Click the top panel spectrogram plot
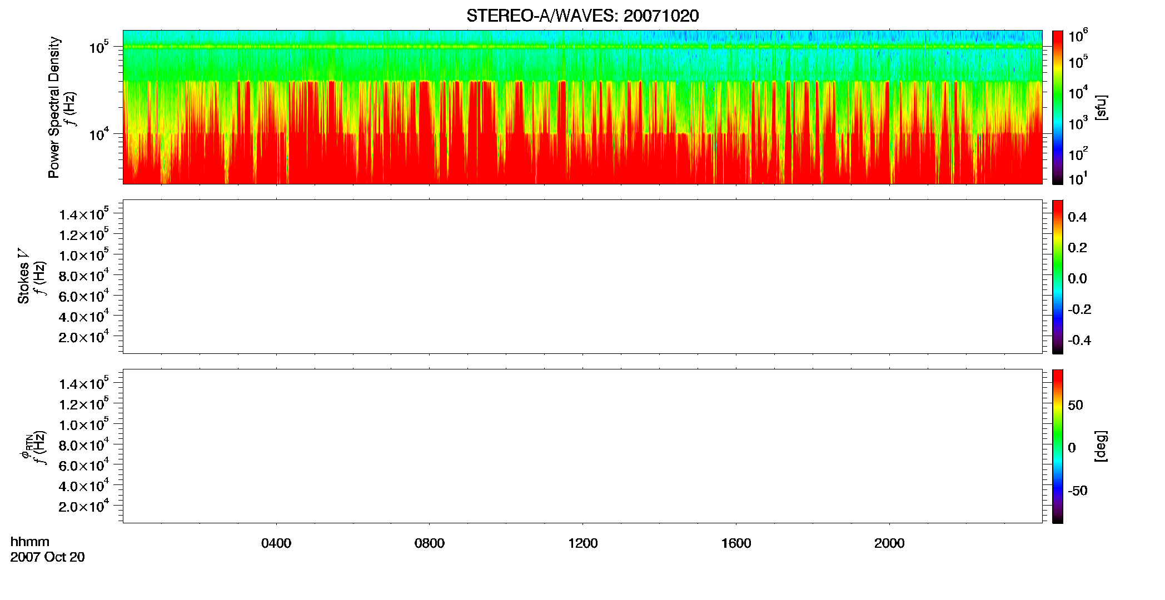The height and width of the screenshot is (600, 1165). click(x=582, y=107)
